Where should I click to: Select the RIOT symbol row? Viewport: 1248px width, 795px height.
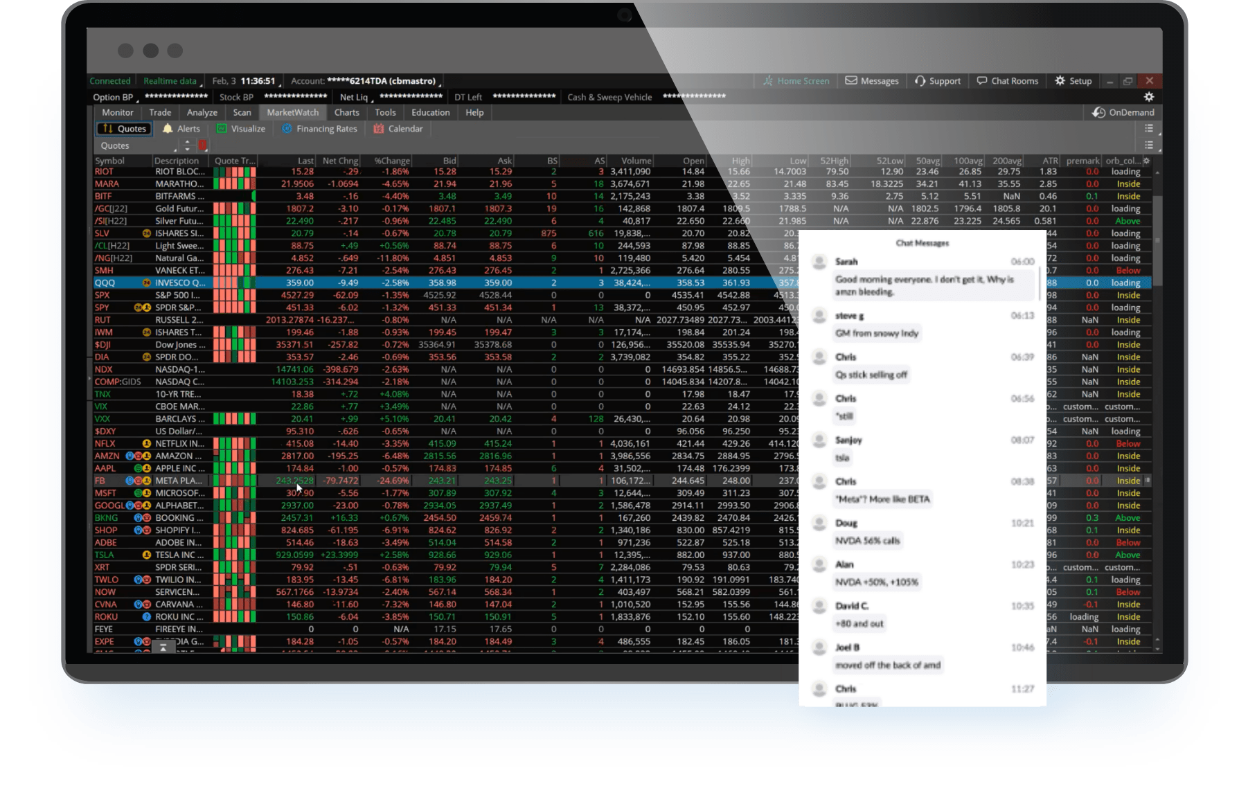104,172
